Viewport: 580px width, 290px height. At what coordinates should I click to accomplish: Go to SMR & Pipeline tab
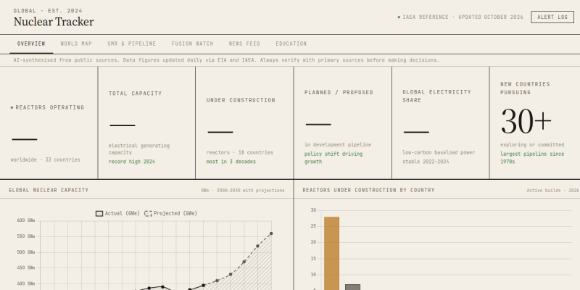click(132, 43)
